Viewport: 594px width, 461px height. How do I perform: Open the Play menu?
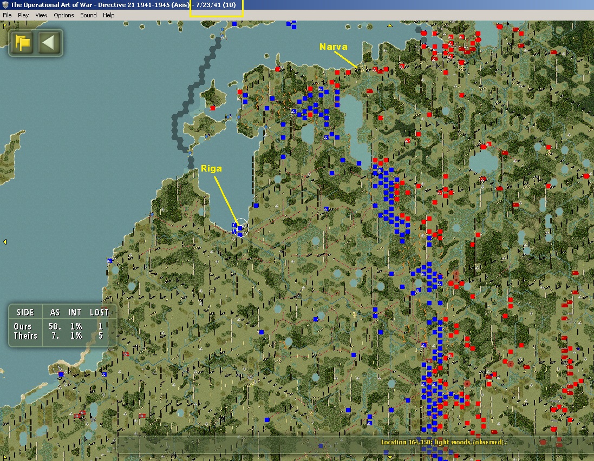coord(23,15)
